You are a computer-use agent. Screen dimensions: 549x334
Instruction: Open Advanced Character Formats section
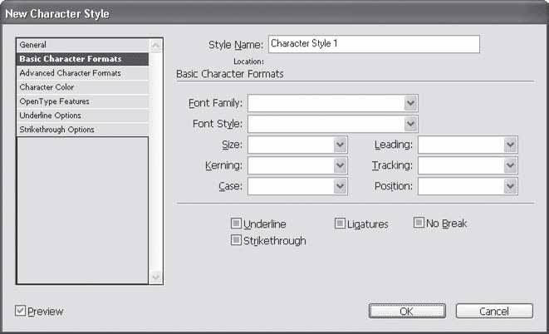coord(71,73)
